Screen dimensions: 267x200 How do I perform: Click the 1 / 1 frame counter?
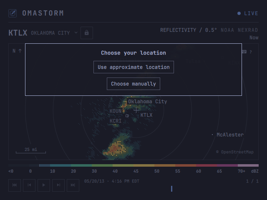pos(252,181)
